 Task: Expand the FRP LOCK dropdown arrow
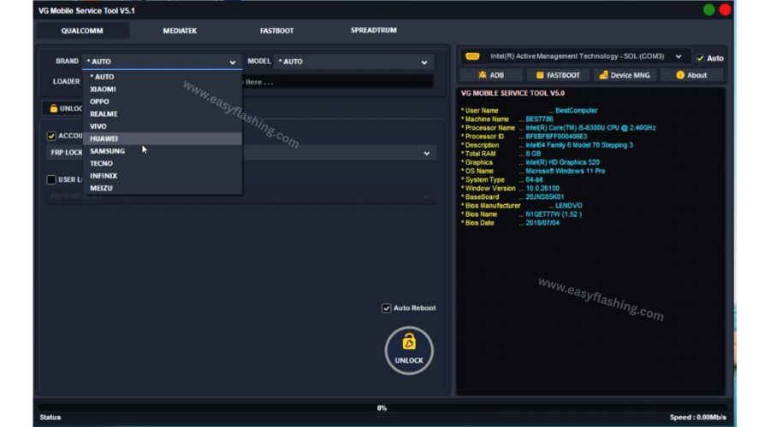(426, 154)
